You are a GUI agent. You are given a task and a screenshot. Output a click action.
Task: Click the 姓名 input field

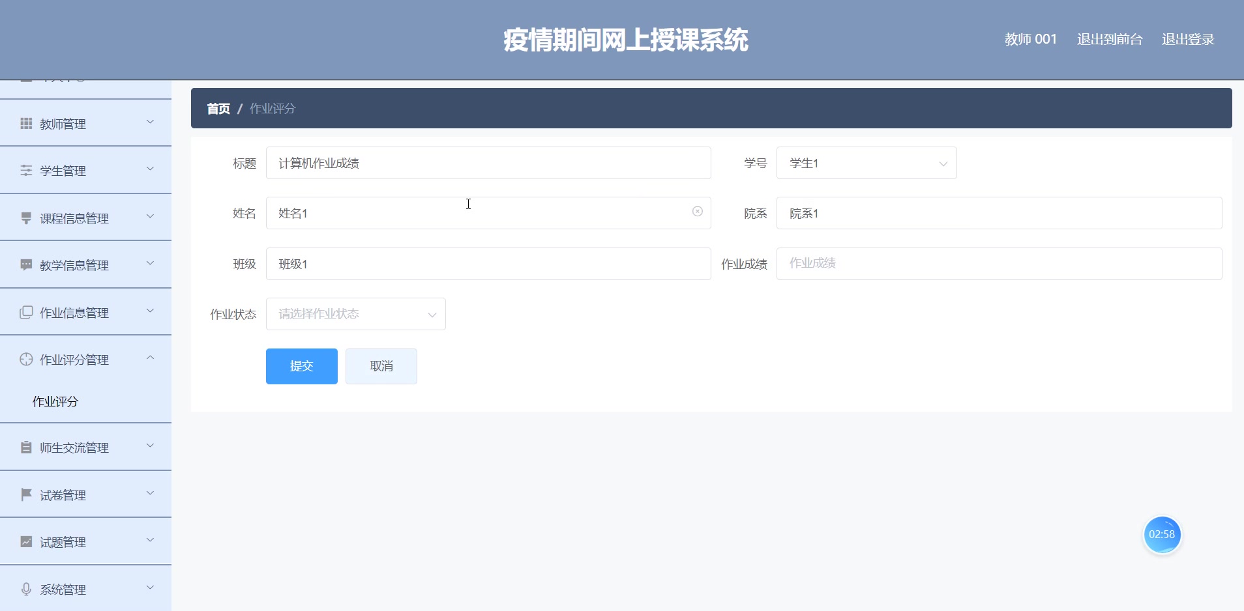coord(488,213)
